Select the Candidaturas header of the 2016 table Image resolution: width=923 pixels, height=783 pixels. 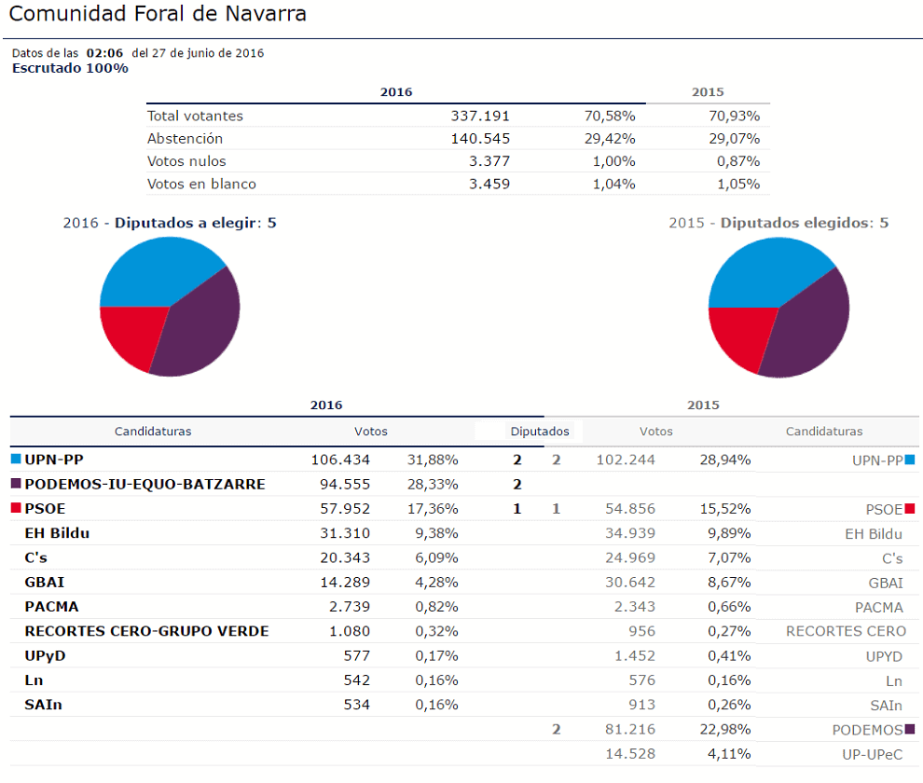153,432
